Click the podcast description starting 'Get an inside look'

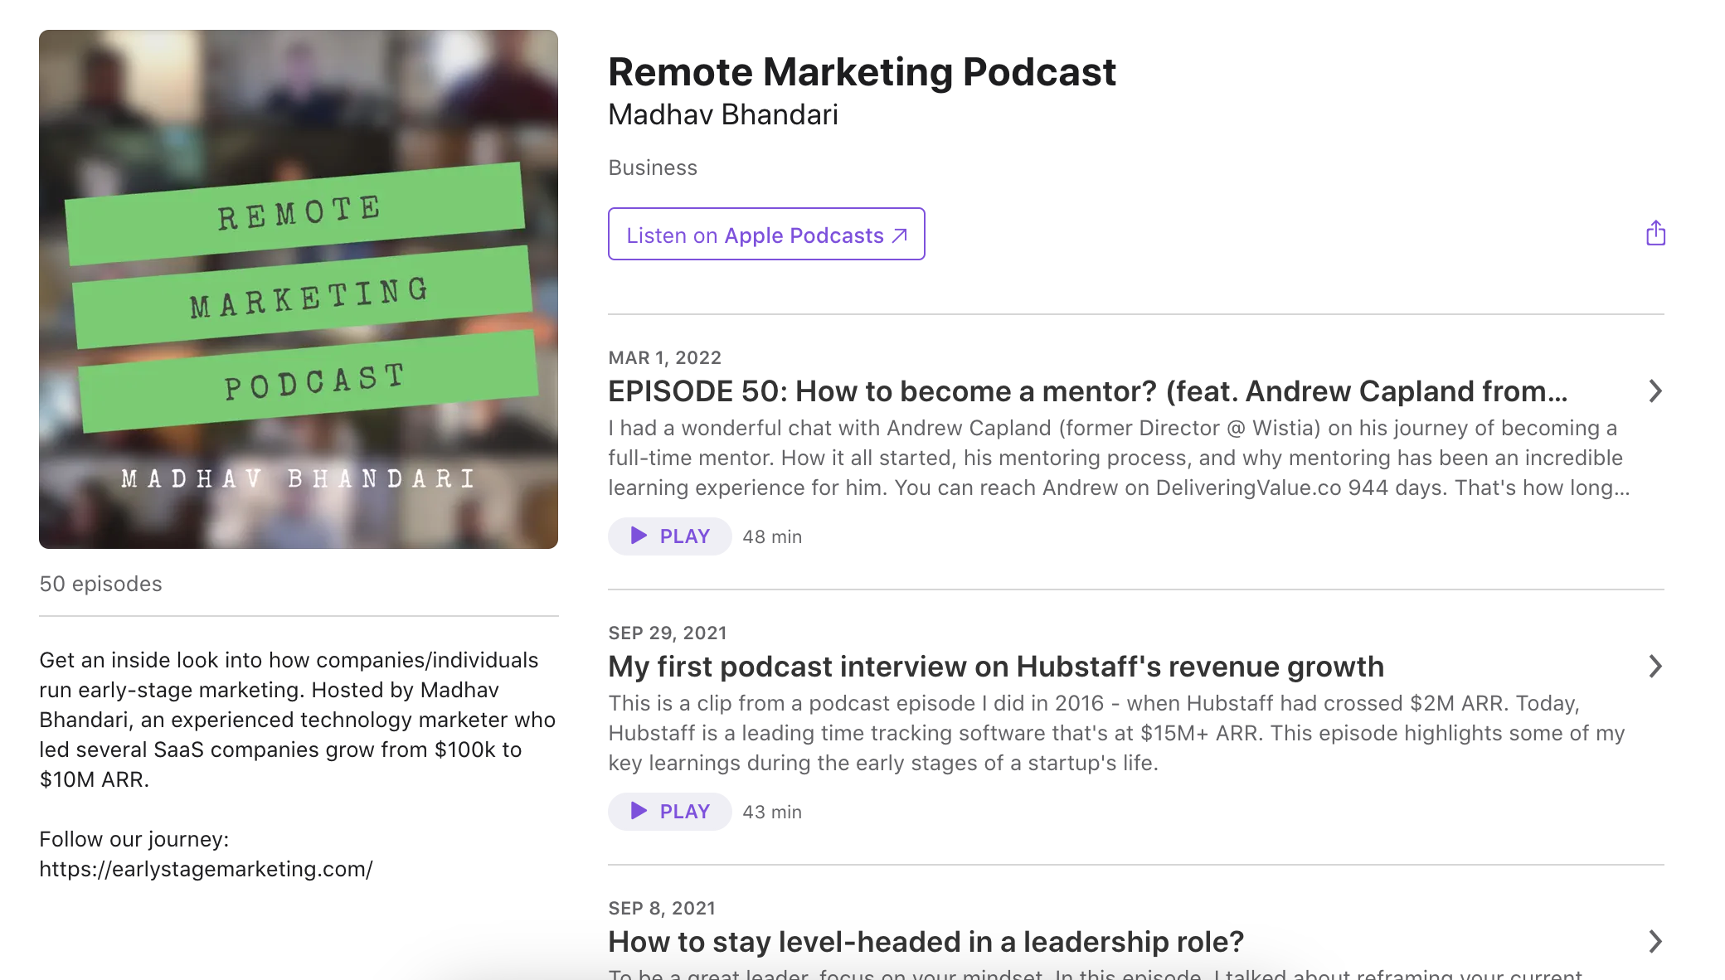pyautogui.click(x=297, y=720)
